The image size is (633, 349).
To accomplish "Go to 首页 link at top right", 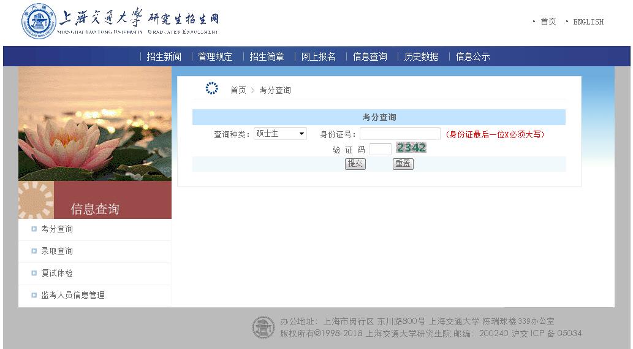I will click(548, 22).
